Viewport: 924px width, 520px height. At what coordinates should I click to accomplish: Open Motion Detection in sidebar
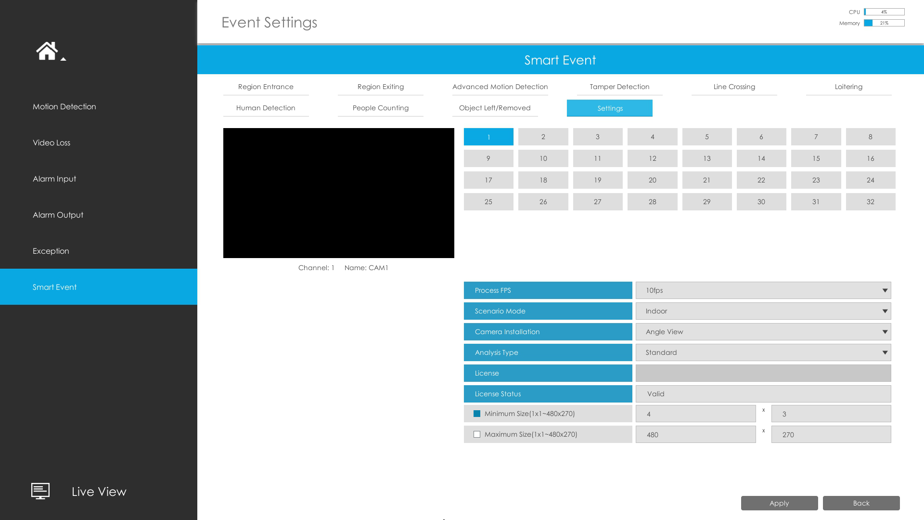point(64,106)
